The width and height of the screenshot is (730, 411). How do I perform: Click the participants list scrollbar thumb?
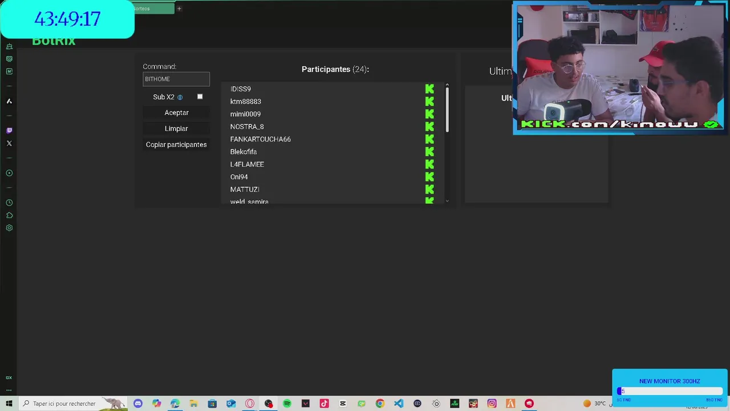pos(447,110)
